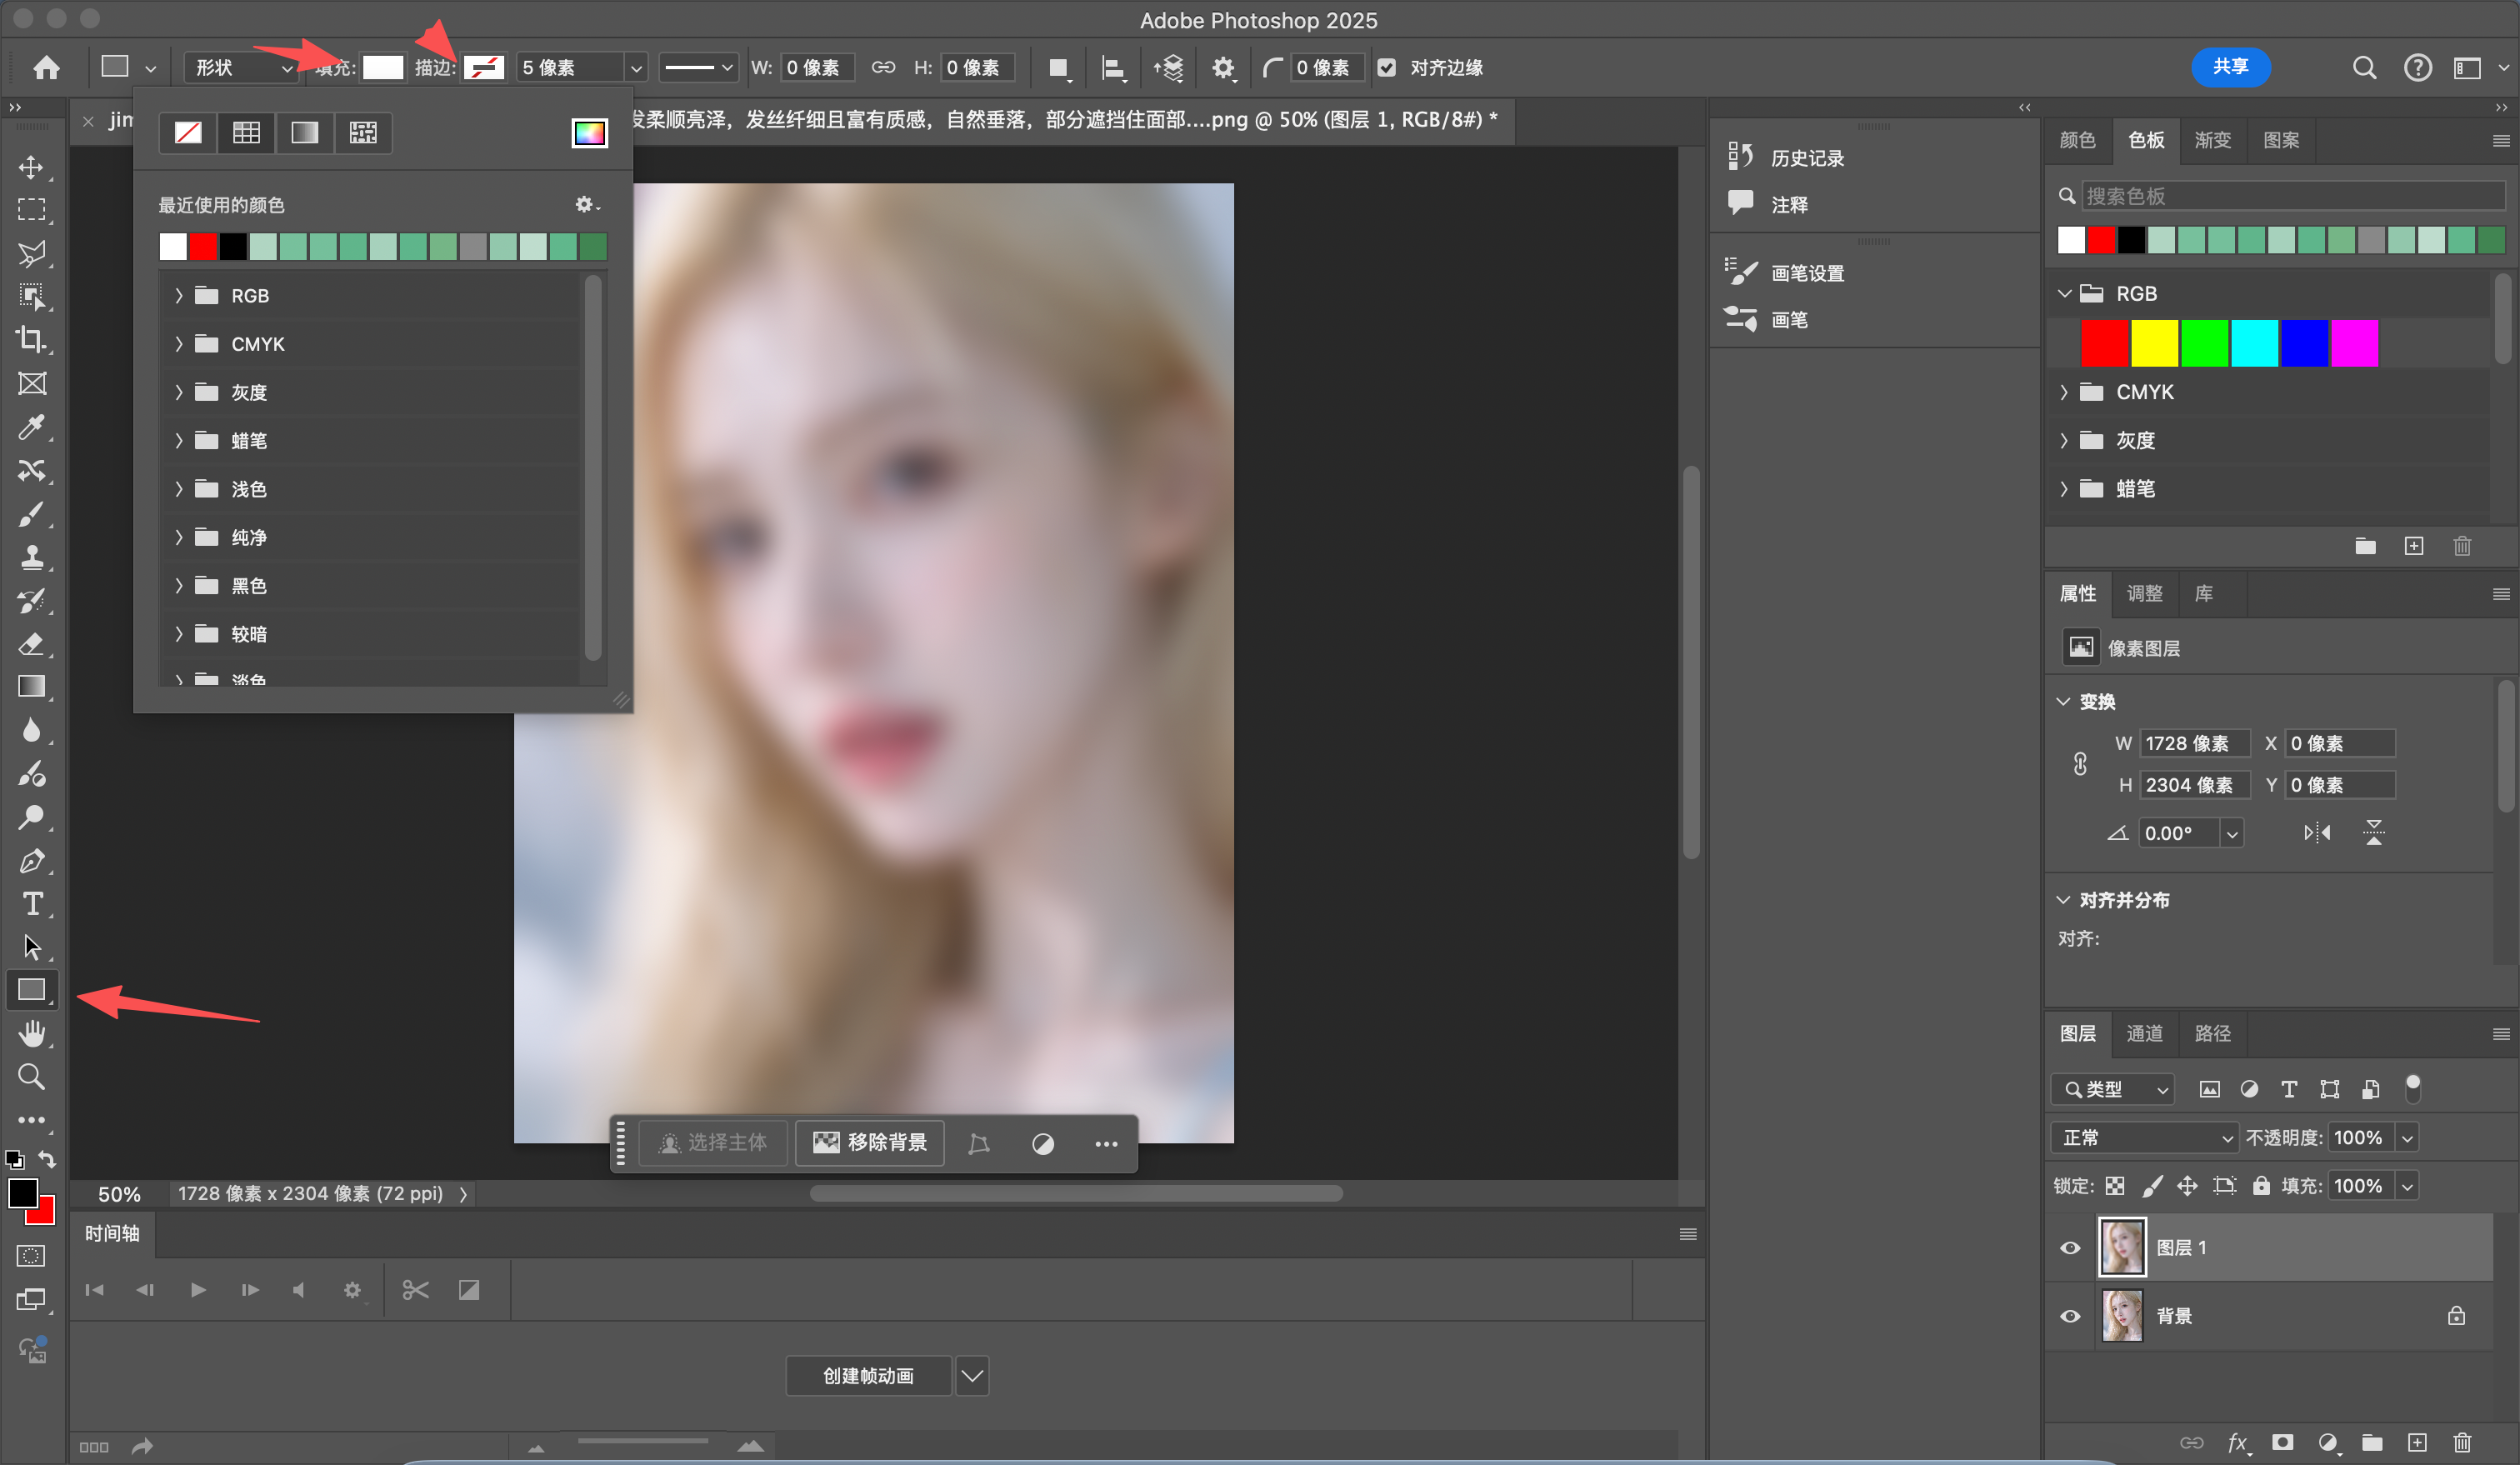Screen dimensions: 2520x1465
Task: Click the 移除背景 button
Action: pos(870,1143)
